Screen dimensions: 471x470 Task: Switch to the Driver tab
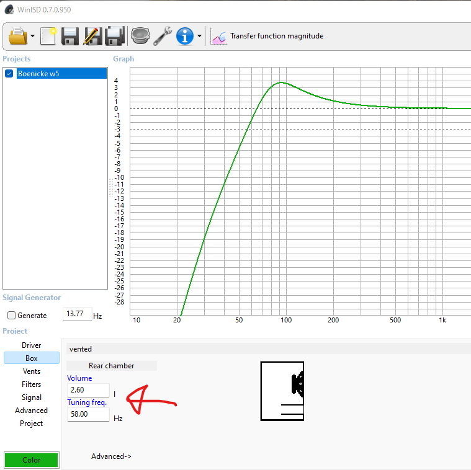[31, 345]
